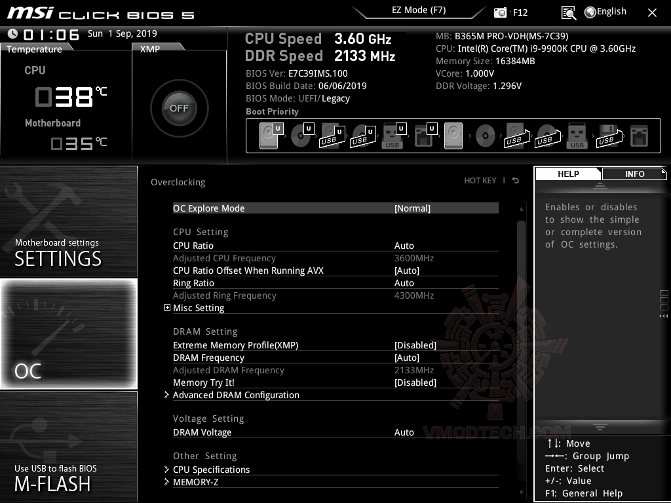Open the CPU Specifications page

[x=211, y=470]
